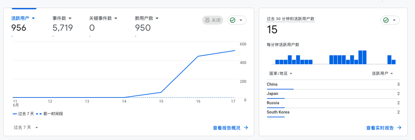Click green checkmark icon in realtime card
Viewport: 415px width, 140px height.
point(386,20)
